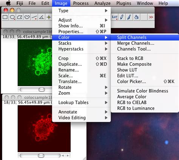Select the Pencil tool
Screen dimensions: 179x160
click(122, 17)
